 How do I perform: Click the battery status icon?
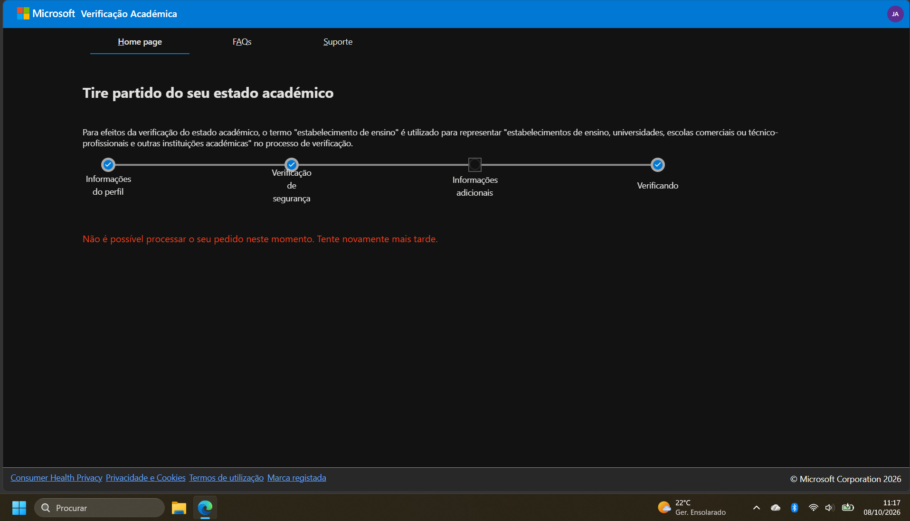[x=848, y=508]
